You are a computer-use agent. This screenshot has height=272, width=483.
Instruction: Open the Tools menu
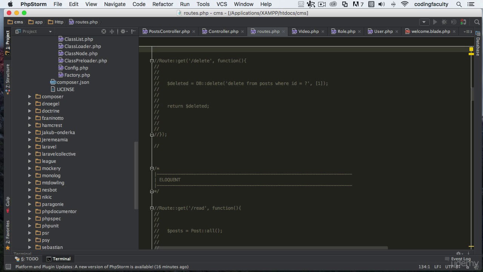[x=203, y=4]
